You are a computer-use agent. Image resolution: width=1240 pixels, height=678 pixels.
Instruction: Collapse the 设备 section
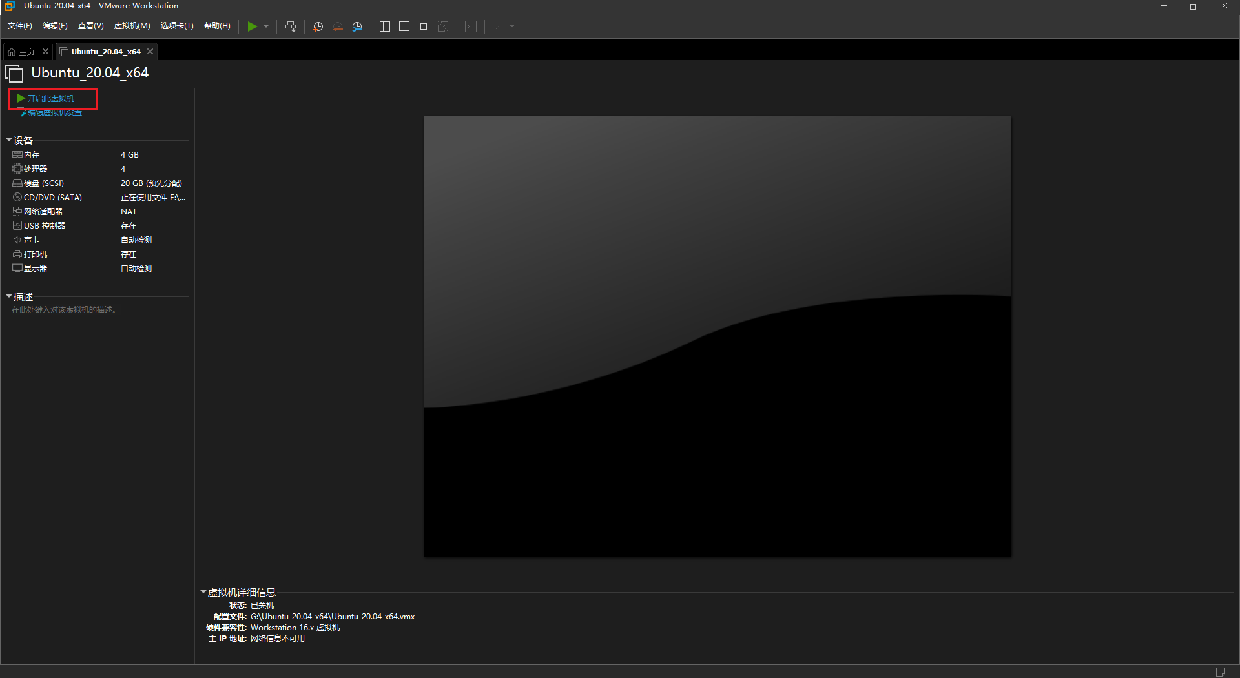coord(9,140)
